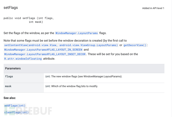Image resolution: width=172 pixels, height=117 pixels.
Task: Select the 'flags' parameter name cell
Action: (24, 78)
